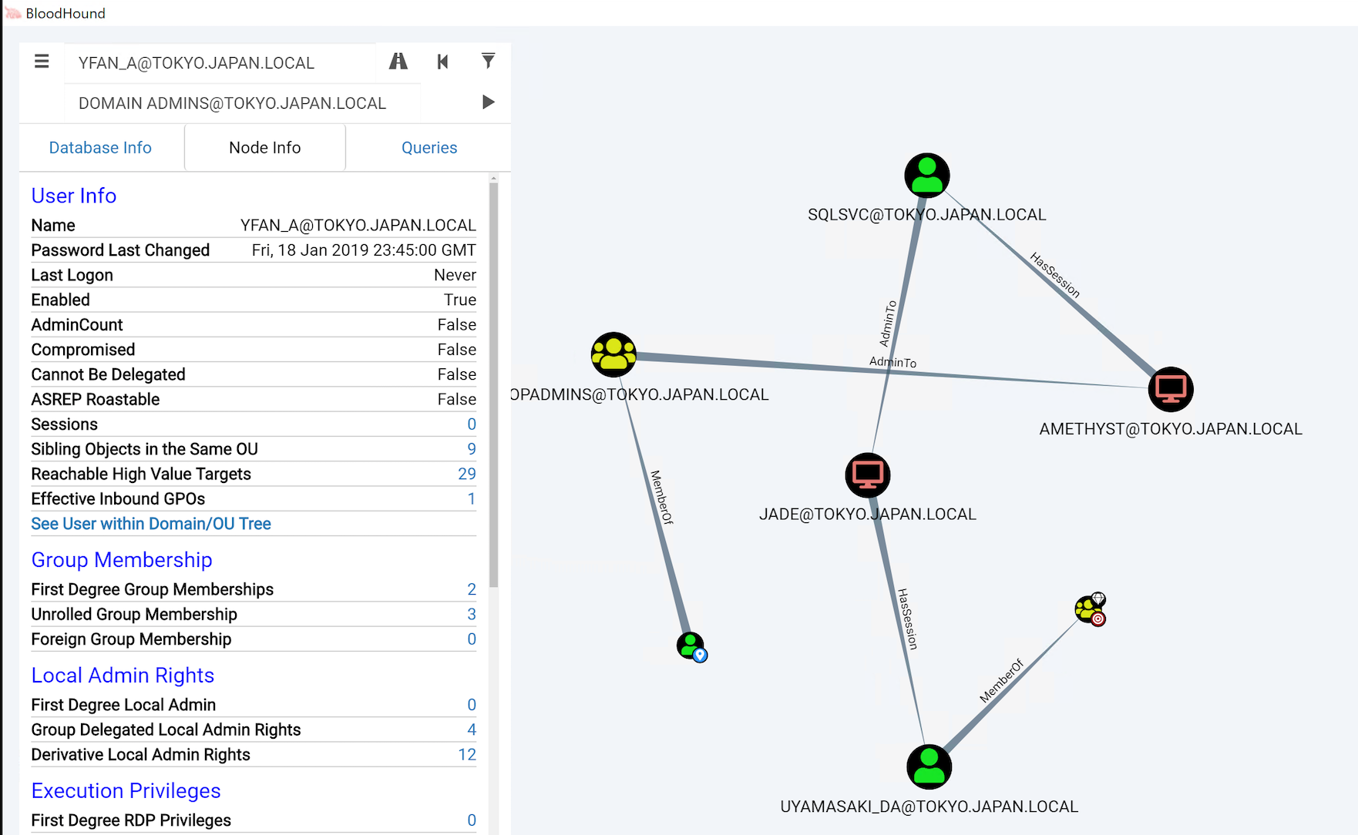Select the JADE computer node
Image resolution: width=1358 pixels, height=835 pixels.
[x=868, y=475]
